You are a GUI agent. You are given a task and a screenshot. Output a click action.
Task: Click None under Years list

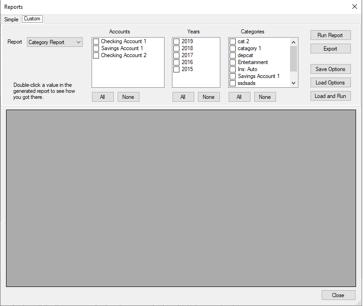tap(209, 97)
